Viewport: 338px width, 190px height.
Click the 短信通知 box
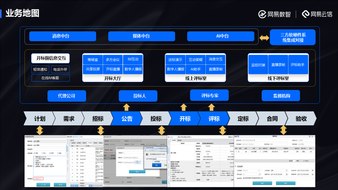[x=40, y=69]
